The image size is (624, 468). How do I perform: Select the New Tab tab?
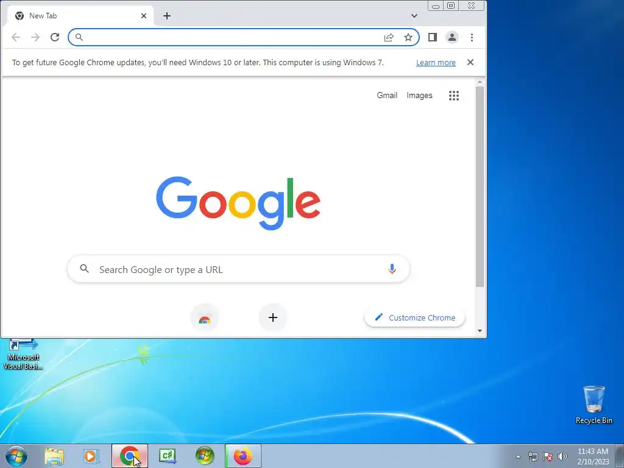80,16
